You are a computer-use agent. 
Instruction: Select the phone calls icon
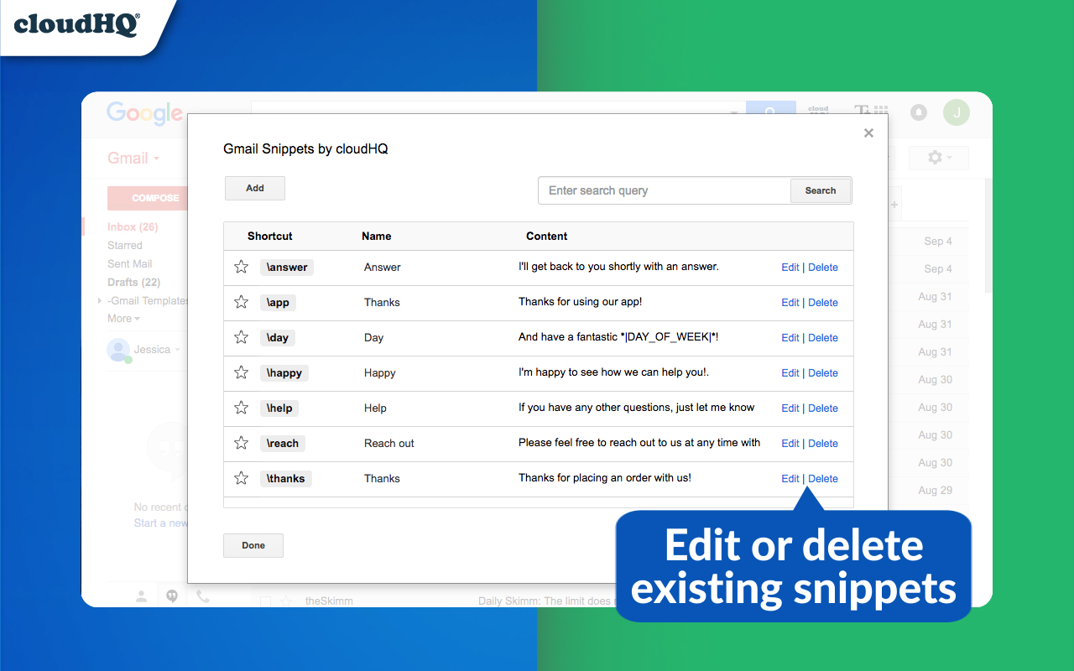click(x=201, y=596)
